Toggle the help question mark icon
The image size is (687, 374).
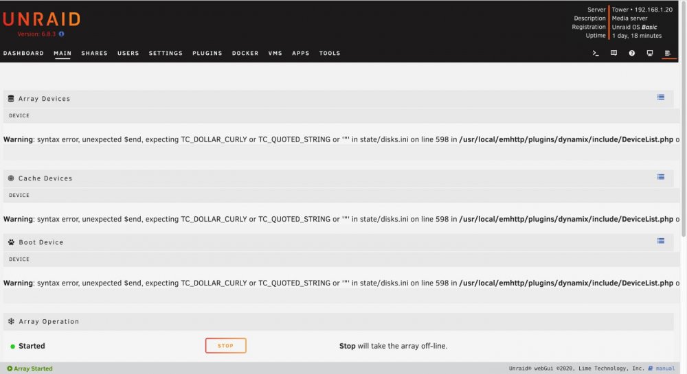coord(632,53)
